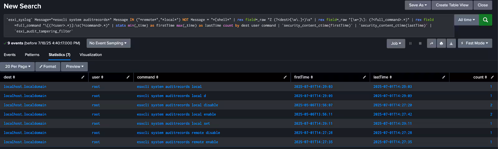
Task: Click the 'auditrecords remote disable' command value
Action: coord(178,133)
